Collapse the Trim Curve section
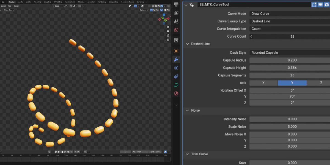The width and height of the screenshot is (330, 165). click(188, 154)
